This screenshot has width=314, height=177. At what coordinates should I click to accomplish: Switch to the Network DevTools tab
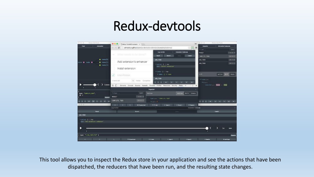[145, 85]
